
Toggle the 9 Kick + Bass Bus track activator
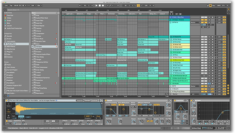click(x=204, y=17)
